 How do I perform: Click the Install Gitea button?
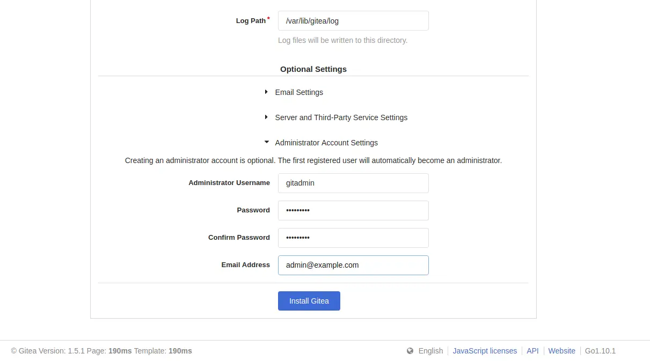309,301
